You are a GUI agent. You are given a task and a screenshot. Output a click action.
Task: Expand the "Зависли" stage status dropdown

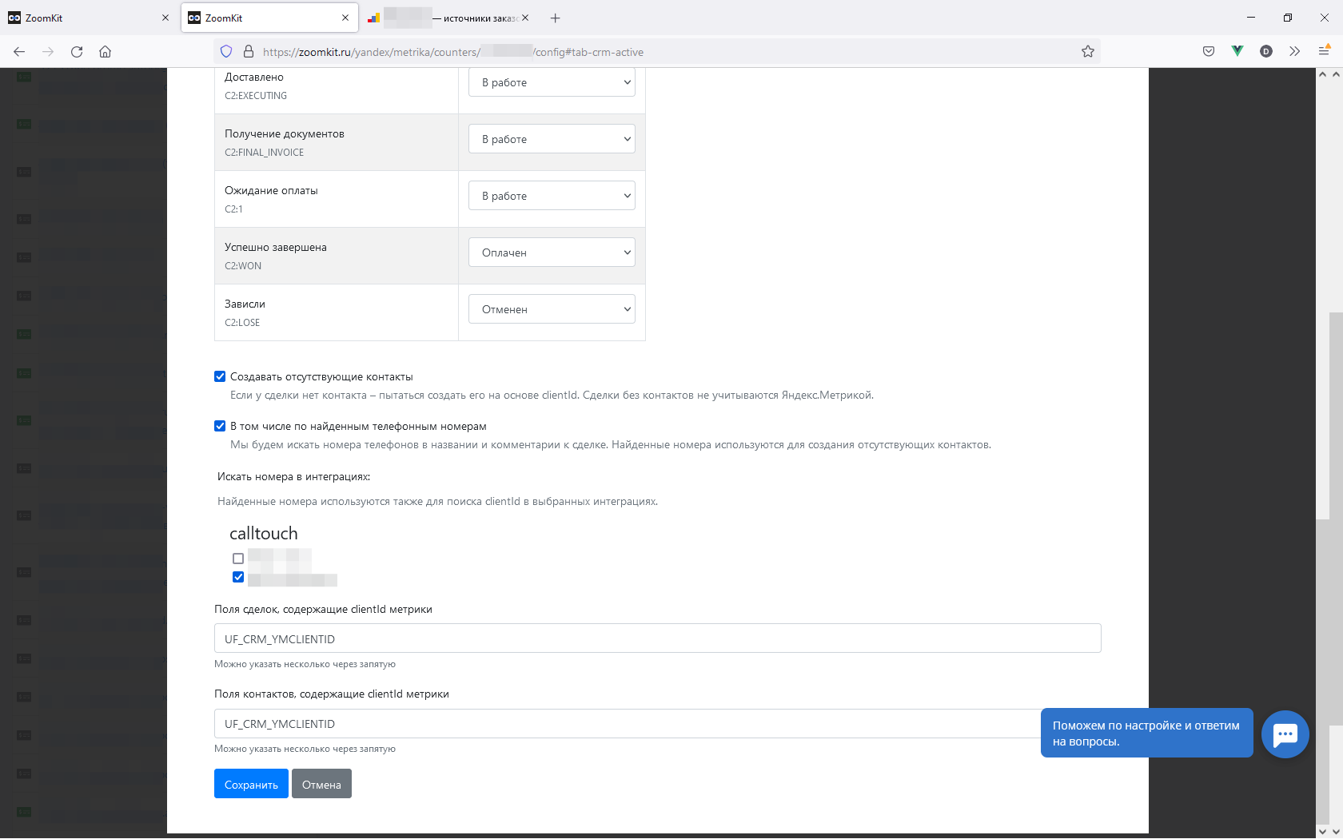[x=552, y=309]
